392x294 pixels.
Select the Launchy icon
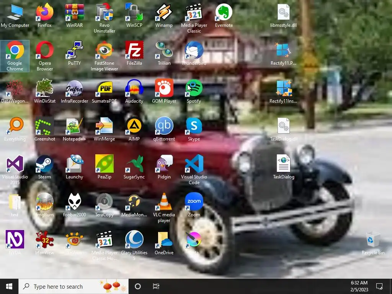75,164
